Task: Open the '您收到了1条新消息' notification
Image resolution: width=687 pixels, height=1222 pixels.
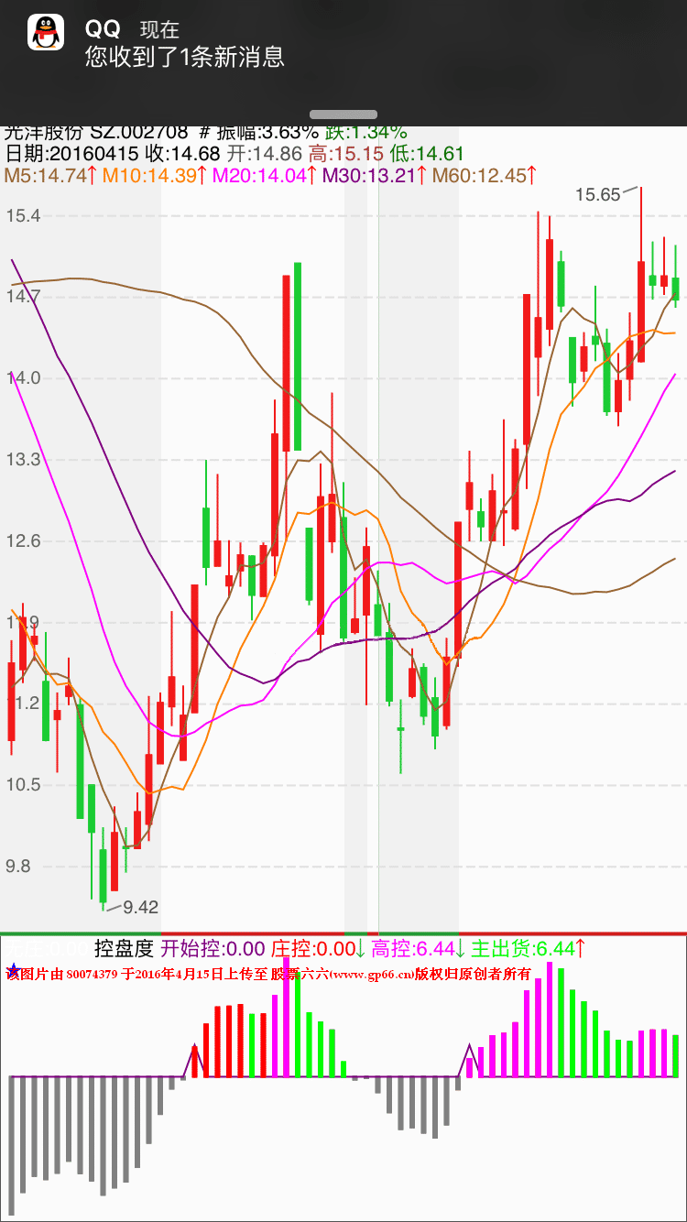Action: pos(185,57)
